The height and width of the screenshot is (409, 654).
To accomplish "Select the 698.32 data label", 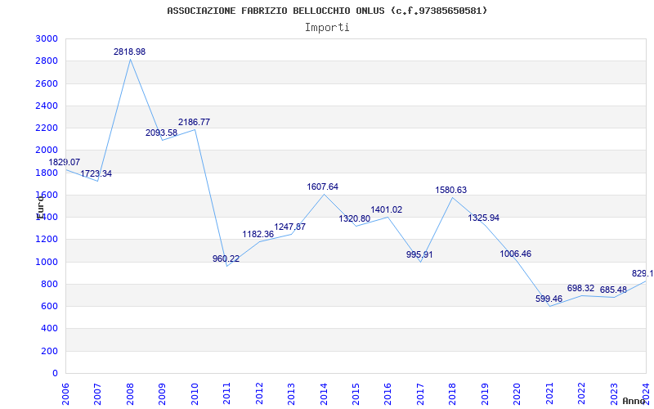I will (x=580, y=288).
